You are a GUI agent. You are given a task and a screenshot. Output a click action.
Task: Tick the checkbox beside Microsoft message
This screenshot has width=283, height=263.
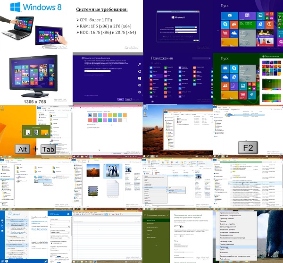(x=7, y=249)
